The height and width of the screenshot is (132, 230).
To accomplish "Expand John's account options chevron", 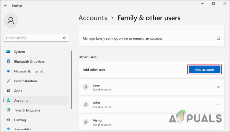I will point(218,104).
